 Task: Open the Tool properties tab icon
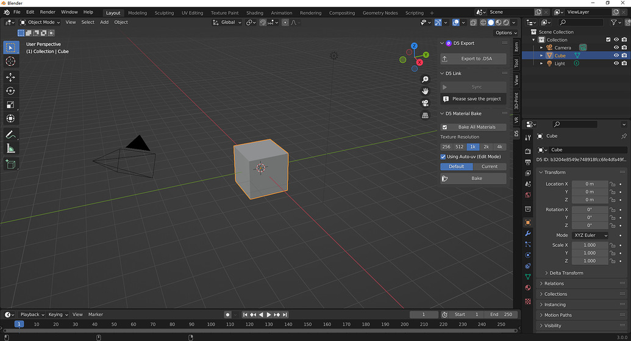point(527,138)
